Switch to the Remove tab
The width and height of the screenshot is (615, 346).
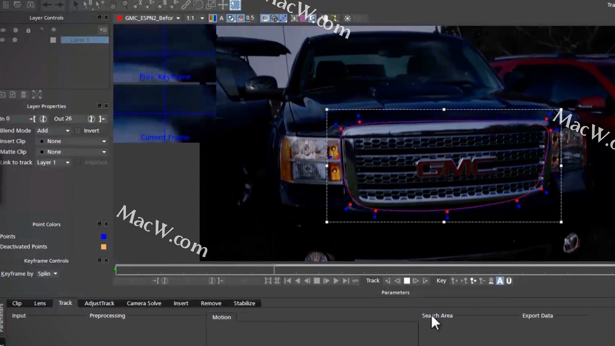point(211,303)
